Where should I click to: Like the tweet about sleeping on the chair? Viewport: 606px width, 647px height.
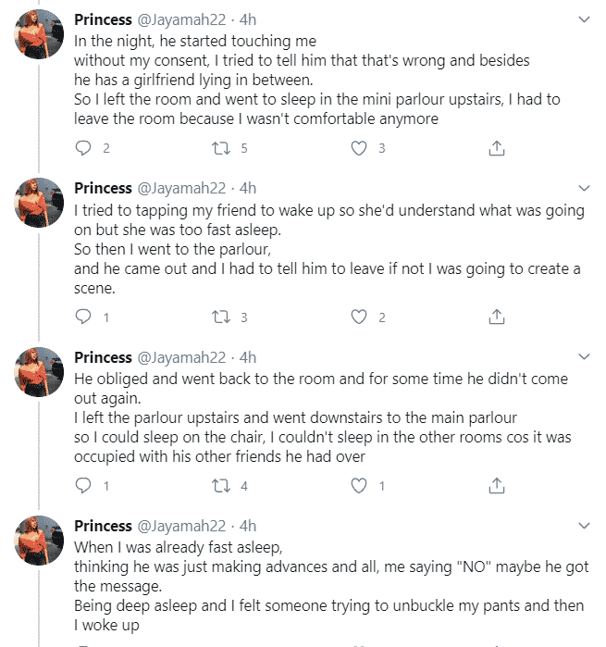tap(359, 485)
